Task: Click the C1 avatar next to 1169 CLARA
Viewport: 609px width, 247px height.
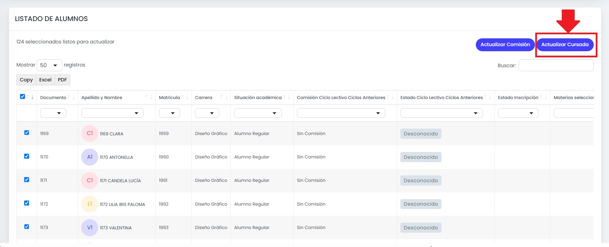Action: [90, 133]
